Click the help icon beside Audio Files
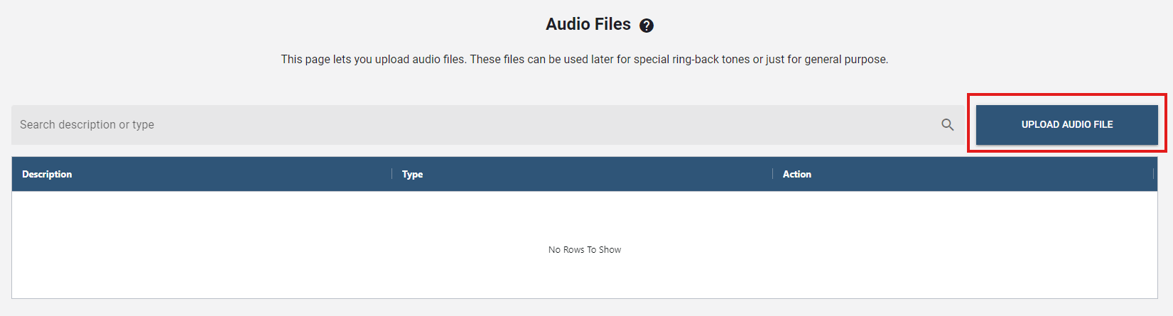This screenshot has width=1173, height=316. pos(647,26)
